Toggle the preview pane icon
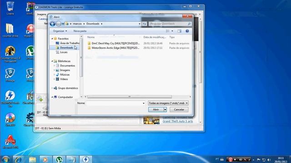This screenshot has width=291, height=163. pyautogui.click(x=179, y=31)
